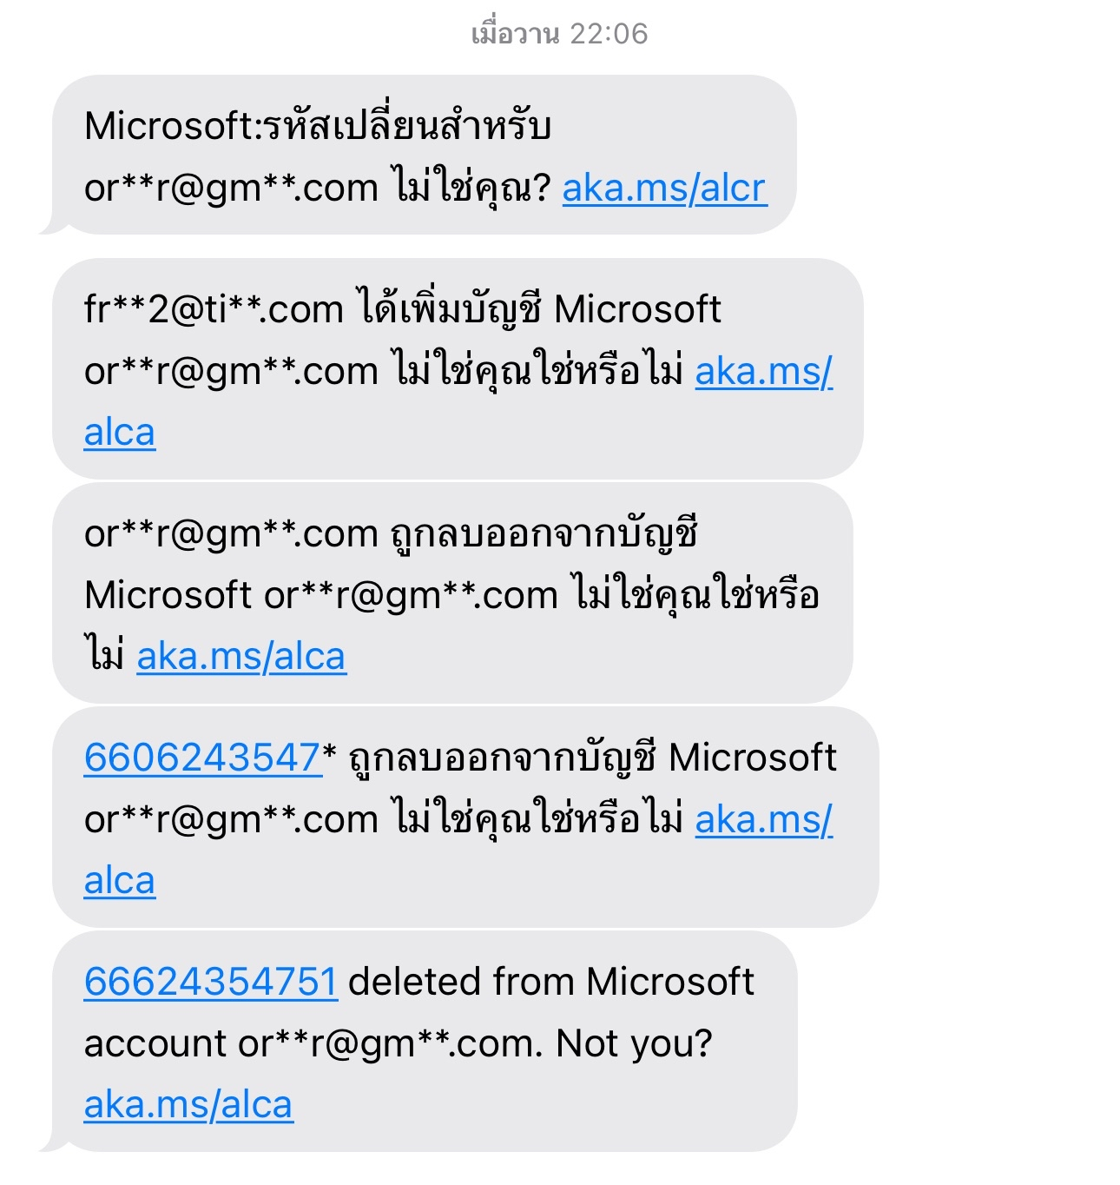
Task: Tap the 'deleted from Microsoft' text
Action: [551, 982]
